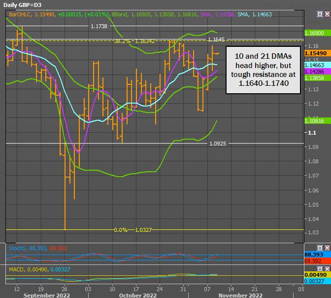Click the October 2022 month label

click(x=138, y=295)
